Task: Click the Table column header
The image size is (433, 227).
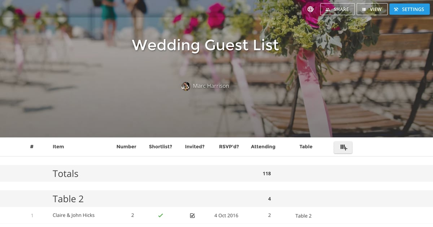Action: [306, 147]
